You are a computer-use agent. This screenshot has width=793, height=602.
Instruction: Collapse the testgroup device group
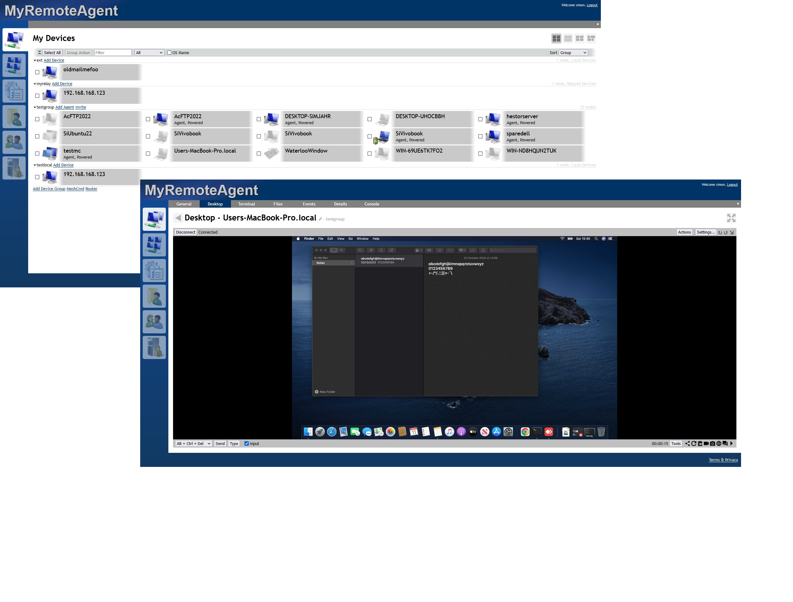click(x=35, y=107)
